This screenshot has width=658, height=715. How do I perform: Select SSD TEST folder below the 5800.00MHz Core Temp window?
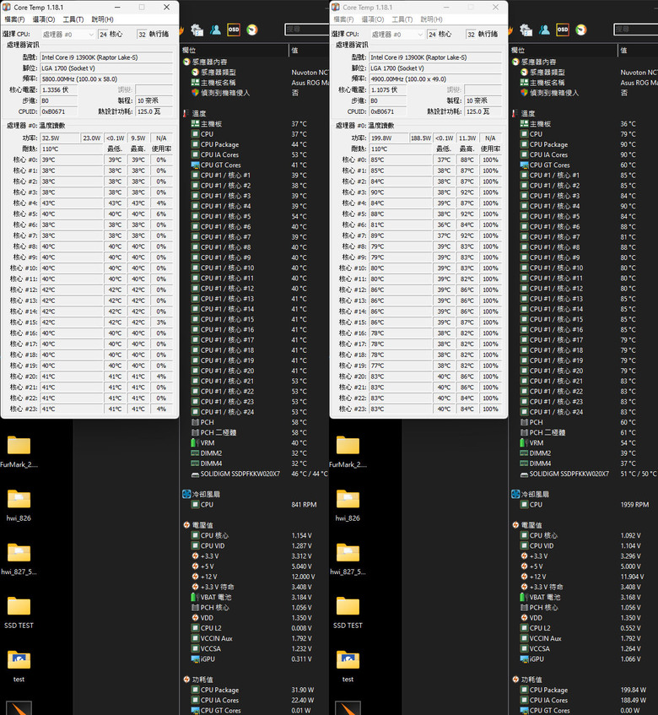point(19,612)
